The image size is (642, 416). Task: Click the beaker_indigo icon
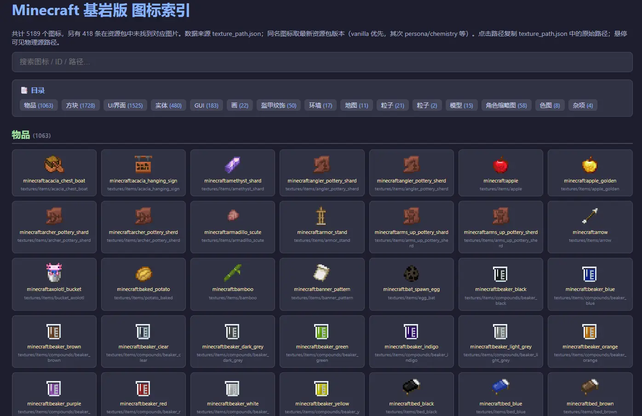point(411,331)
